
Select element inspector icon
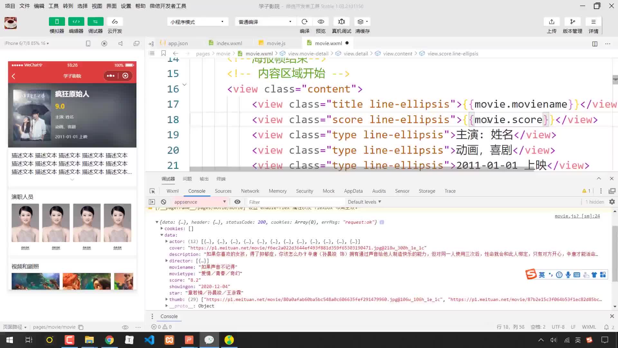(x=152, y=191)
